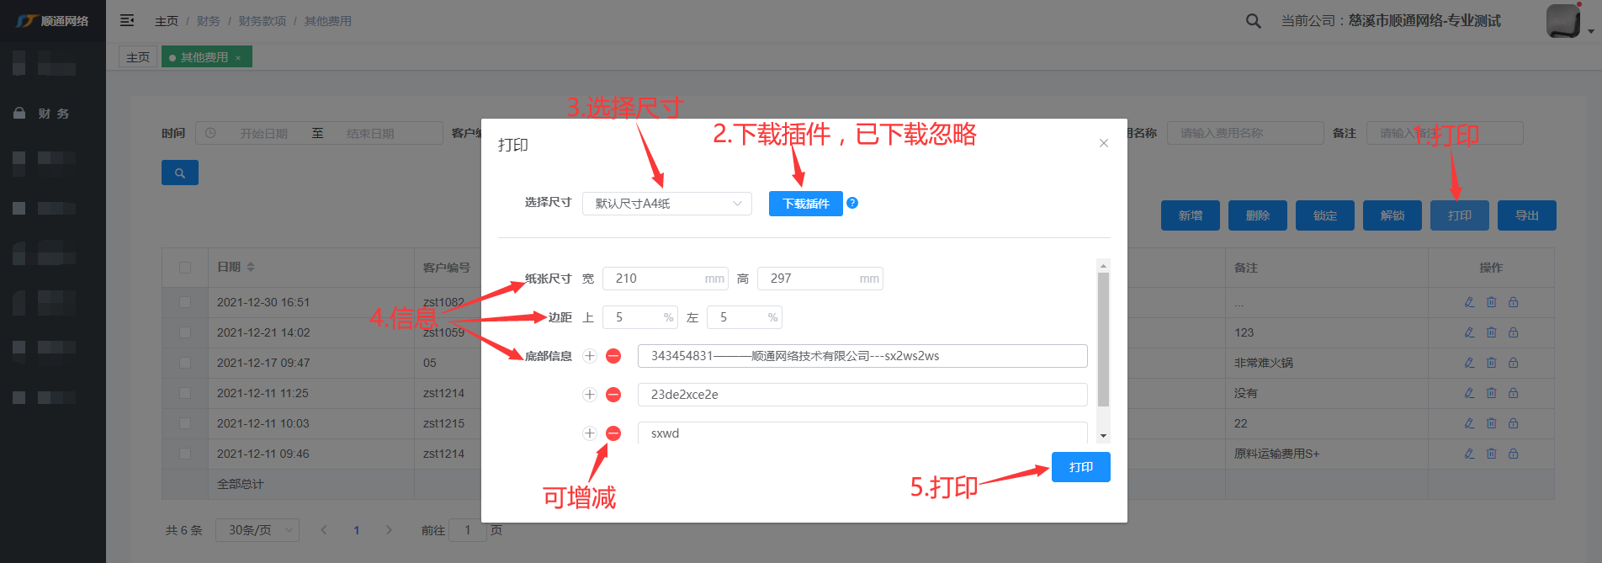Check the 2021-12-30 16:51 row checkbox
This screenshot has height=563, width=1602.
[x=185, y=302]
